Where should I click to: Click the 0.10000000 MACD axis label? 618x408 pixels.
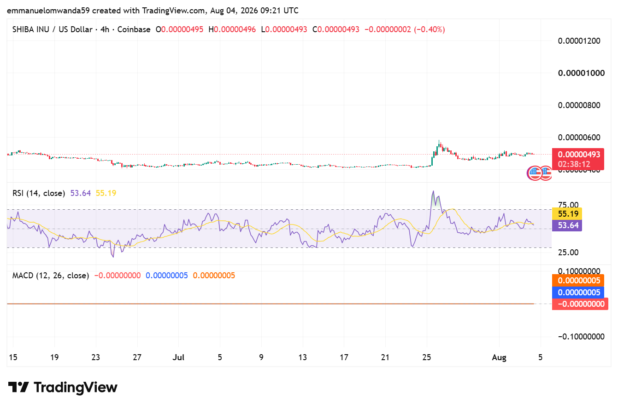coord(579,270)
